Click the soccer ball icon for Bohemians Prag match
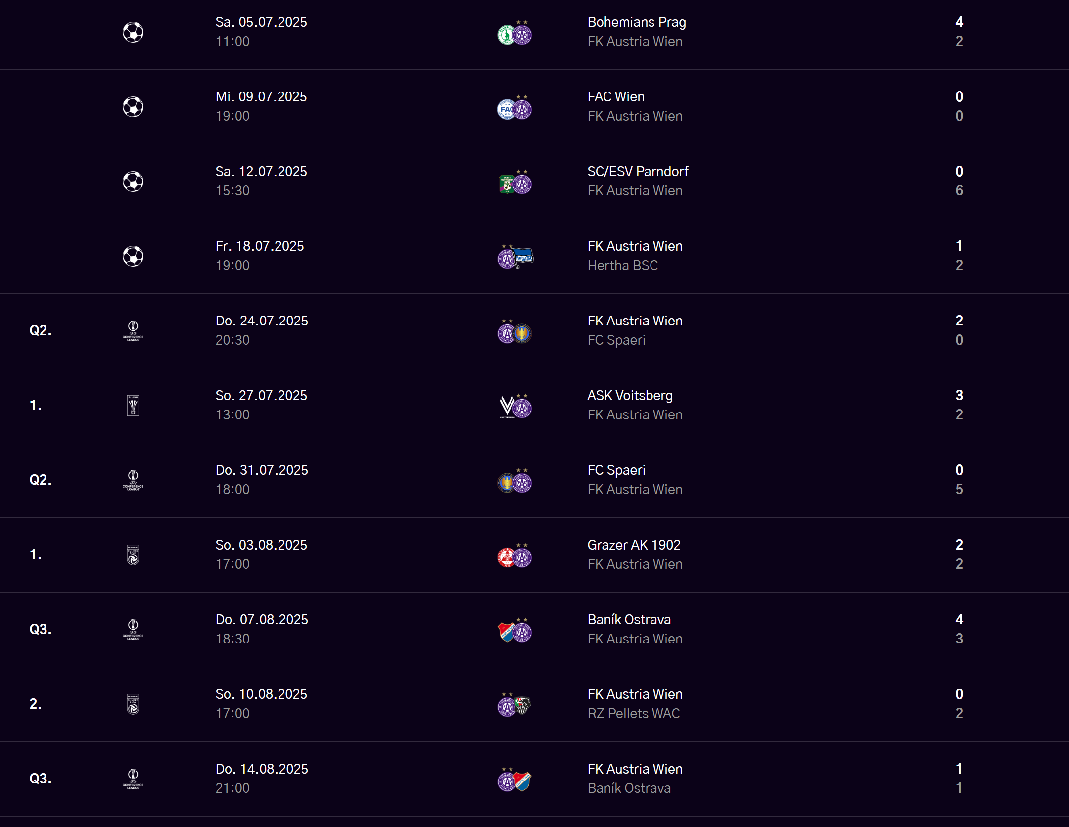This screenshot has height=827, width=1069. pos(133,32)
